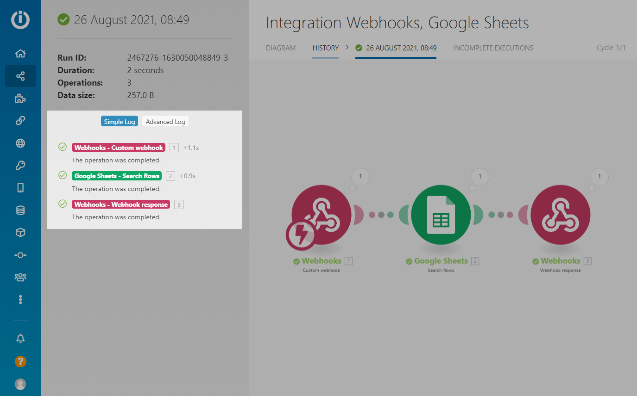Click the Webhooks - Custom webhook log label
Viewport: 637px width, 396px height.
[x=119, y=148]
